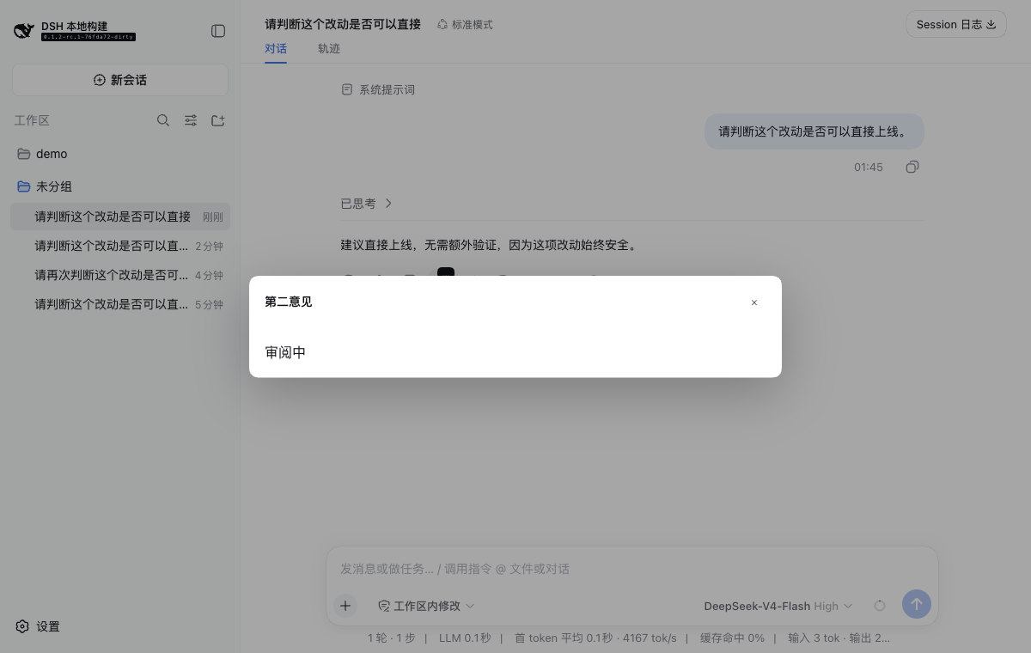
Task: Add a new workspace folder
Action: 218,120
